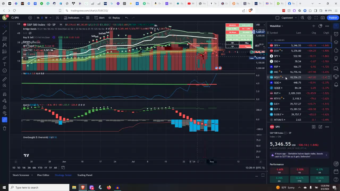Select the crosshair cursor tool
The width and height of the screenshot is (340, 191).
[x=5, y=26]
